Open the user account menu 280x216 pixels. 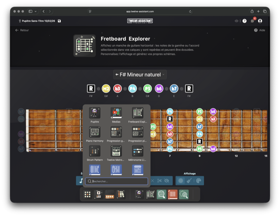260,21
